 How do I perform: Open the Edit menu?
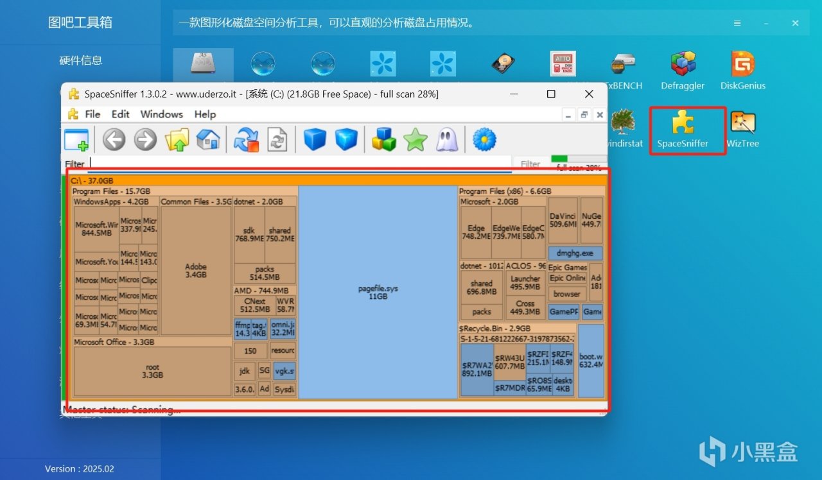pyautogui.click(x=120, y=114)
